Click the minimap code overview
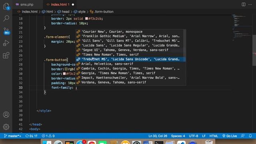Viewport: 256px width, 144px height. pyautogui.click(x=242, y=28)
